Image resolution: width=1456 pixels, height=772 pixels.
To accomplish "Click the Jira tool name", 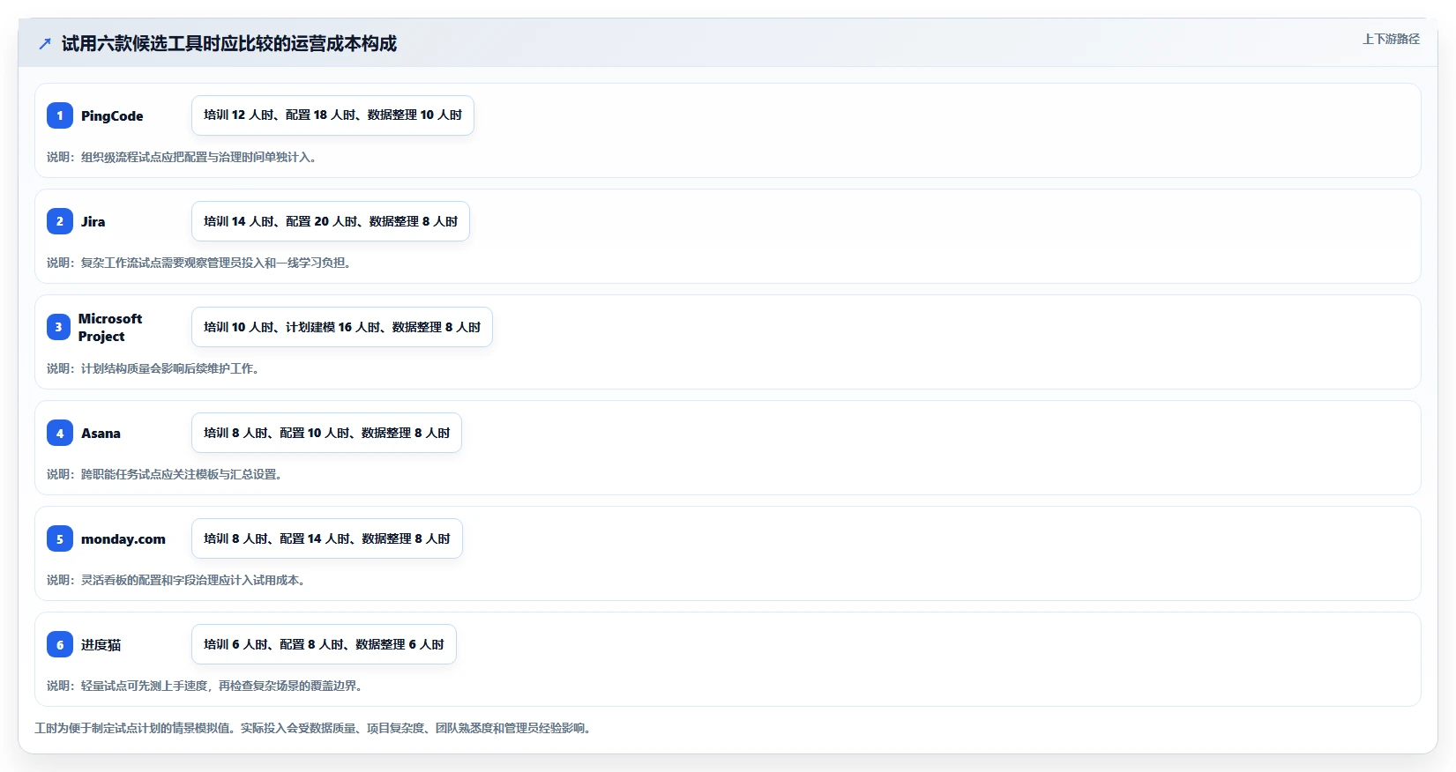I will (93, 221).
